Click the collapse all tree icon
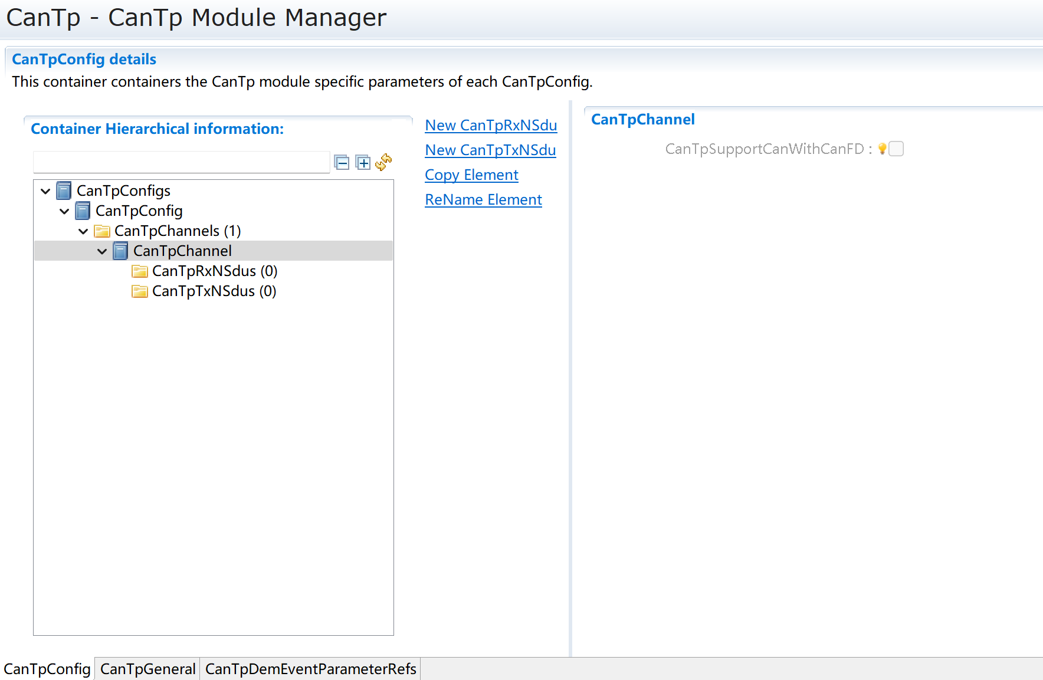 coord(342,163)
